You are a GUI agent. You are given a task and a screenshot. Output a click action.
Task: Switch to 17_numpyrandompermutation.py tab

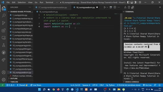coord(52,7)
